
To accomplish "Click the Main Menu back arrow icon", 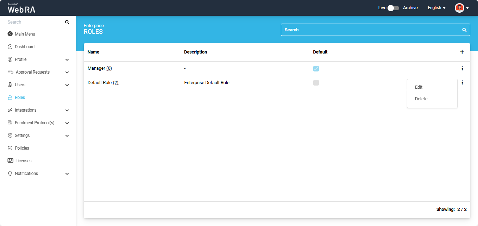I will (10, 34).
